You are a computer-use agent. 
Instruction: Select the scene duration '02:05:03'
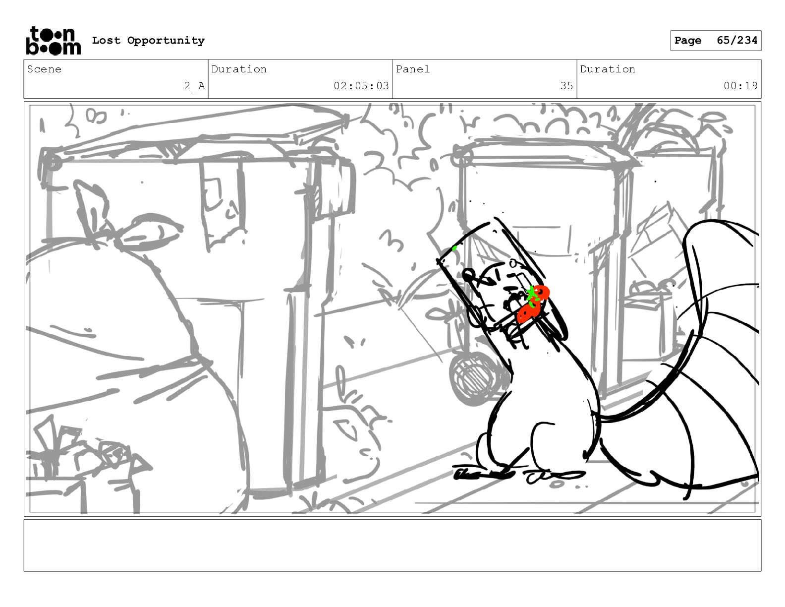tap(361, 86)
